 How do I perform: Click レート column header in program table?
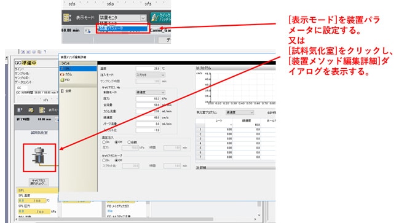pos(219,121)
